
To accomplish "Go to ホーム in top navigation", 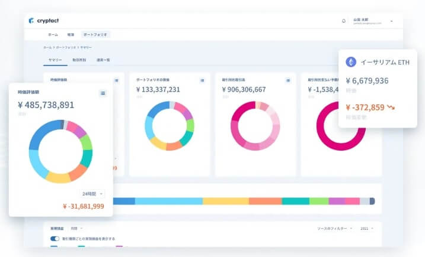I will [53, 35].
